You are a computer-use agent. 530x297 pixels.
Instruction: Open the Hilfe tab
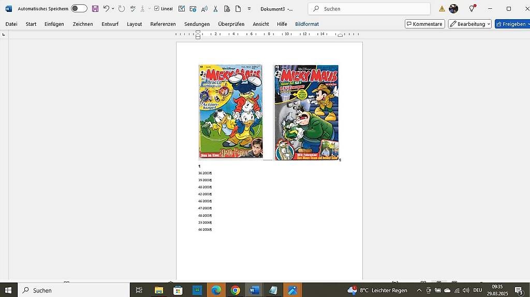pos(282,24)
